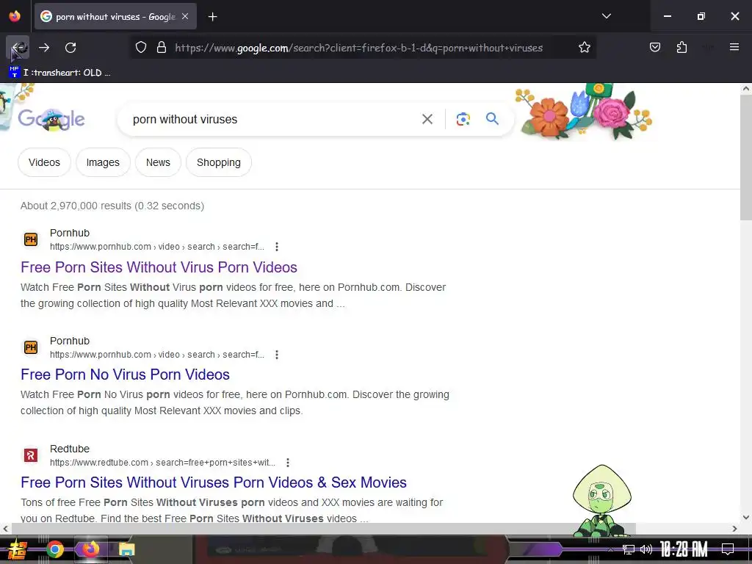Search by image with the camera lens icon
This screenshot has height=564, width=752.
click(463, 119)
